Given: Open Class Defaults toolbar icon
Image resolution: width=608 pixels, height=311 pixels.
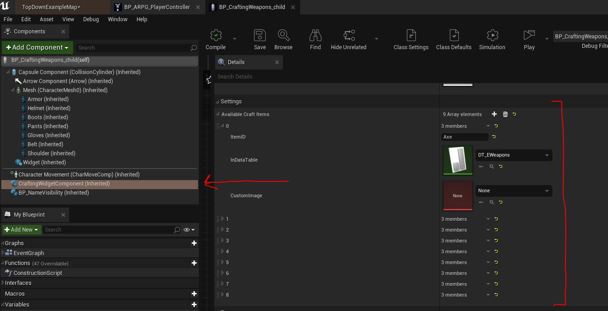Looking at the screenshot, I should tap(454, 36).
